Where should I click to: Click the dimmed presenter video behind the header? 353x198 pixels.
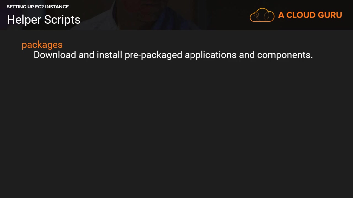point(154,14)
